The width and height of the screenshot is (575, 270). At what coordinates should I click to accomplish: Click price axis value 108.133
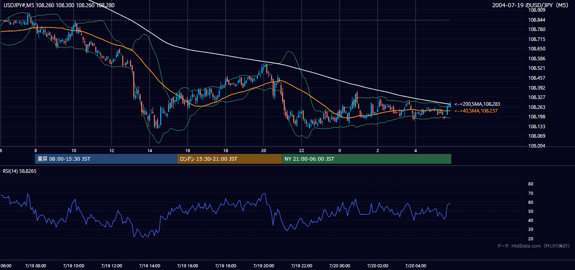click(x=536, y=126)
